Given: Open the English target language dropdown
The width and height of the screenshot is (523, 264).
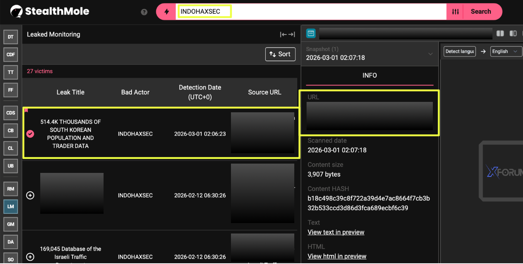Looking at the screenshot, I should coord(504,51).
